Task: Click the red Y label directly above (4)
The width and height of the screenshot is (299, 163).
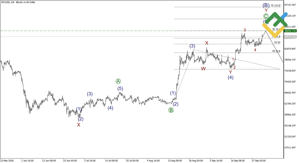Action: coord(231,72)
